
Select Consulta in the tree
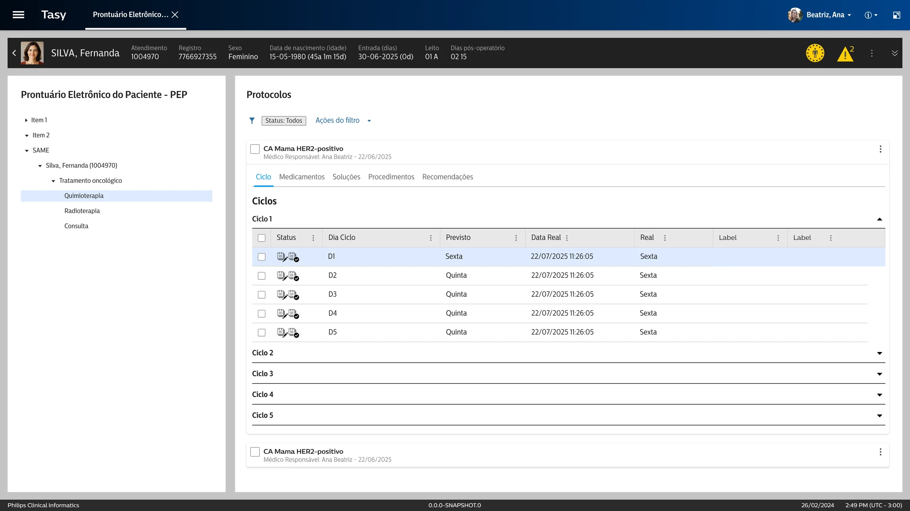(76, 226)
